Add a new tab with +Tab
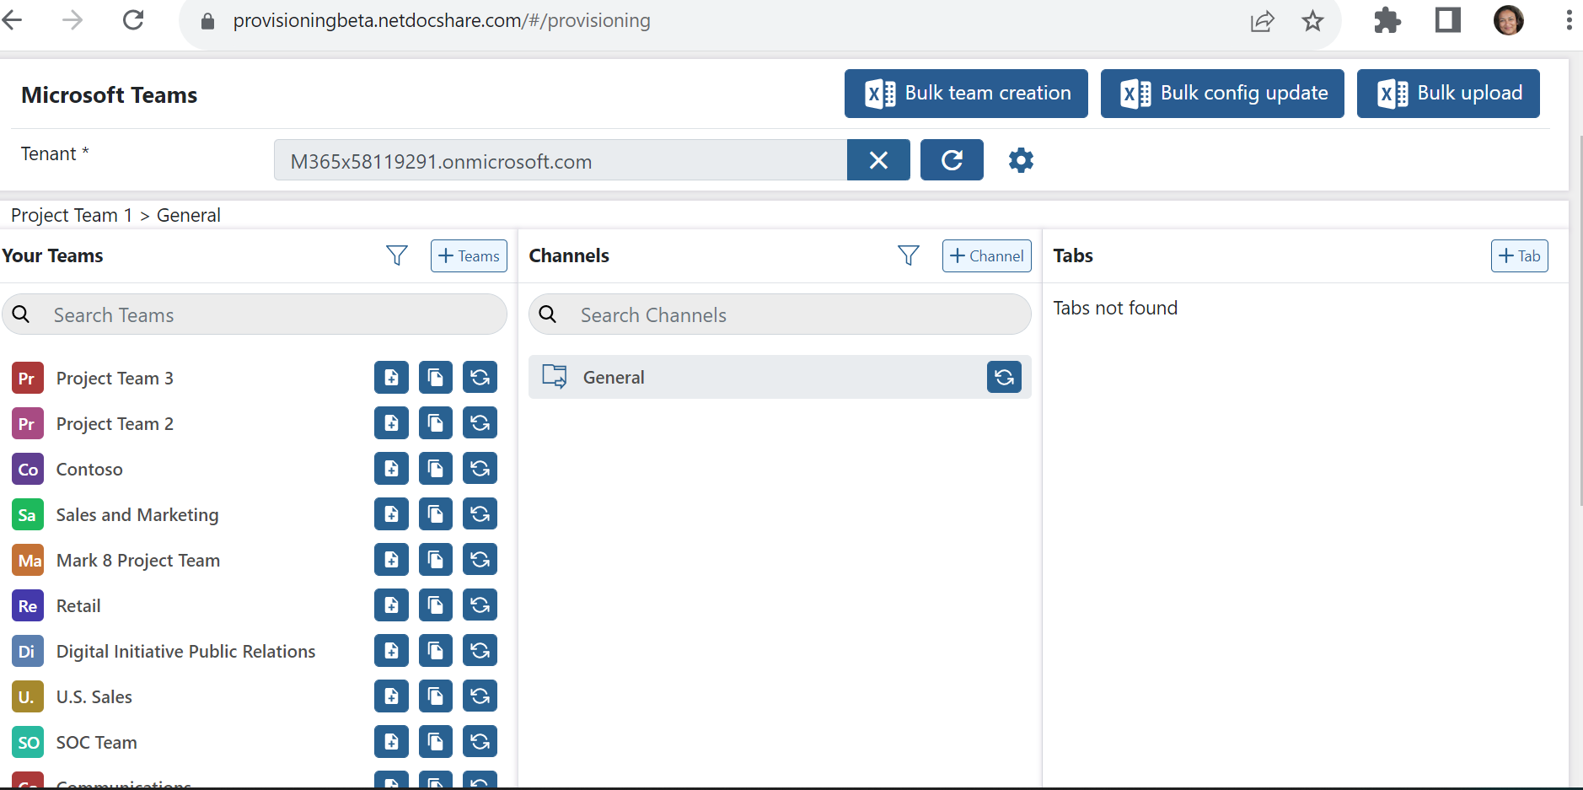 [1519, 255]
